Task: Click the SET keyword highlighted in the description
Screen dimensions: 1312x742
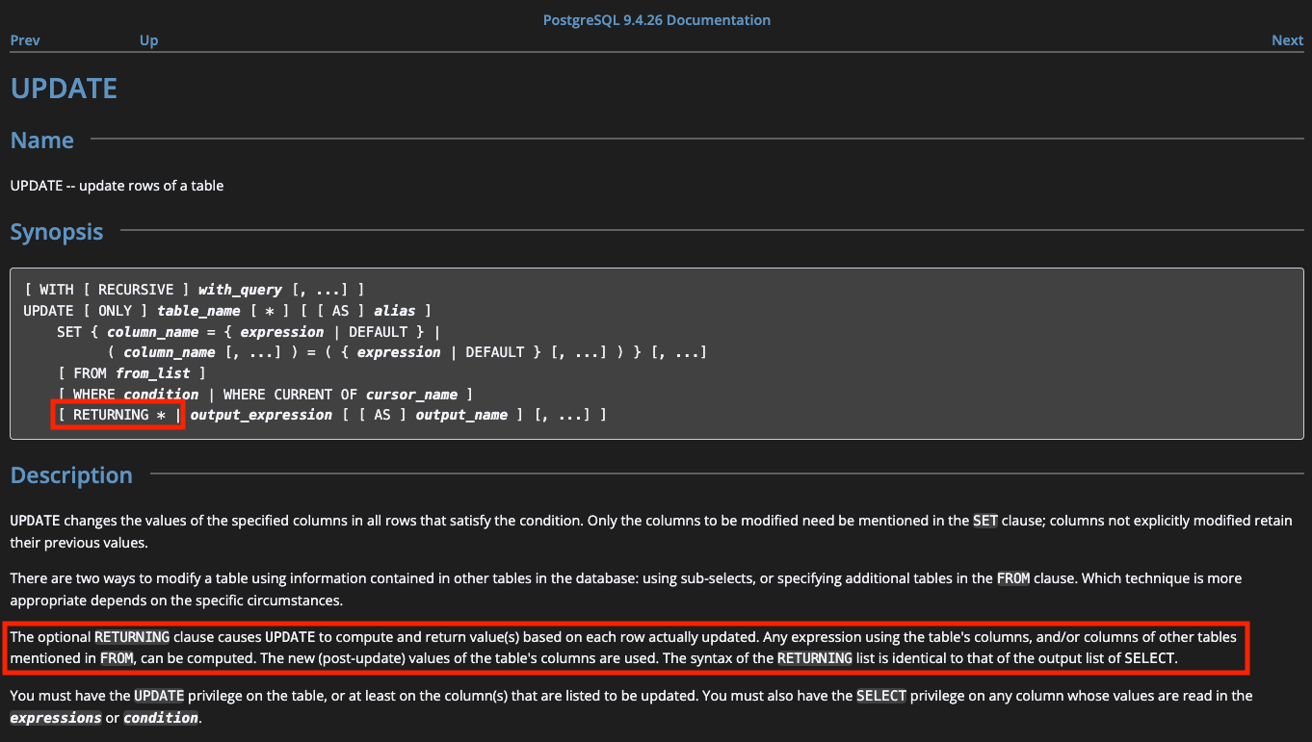Action: click(x=985, y=521)
